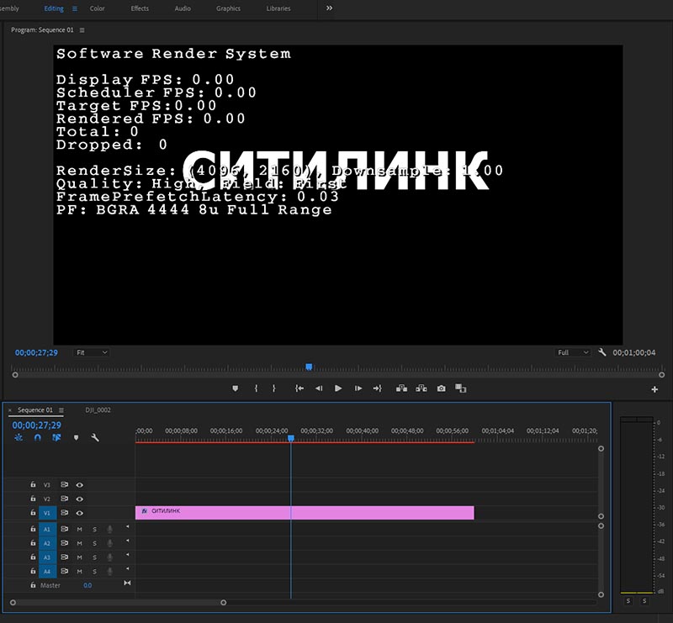This screenshot has height=623, width=673.
Task: Go to Out point
Action: click(x=377, y=388)
